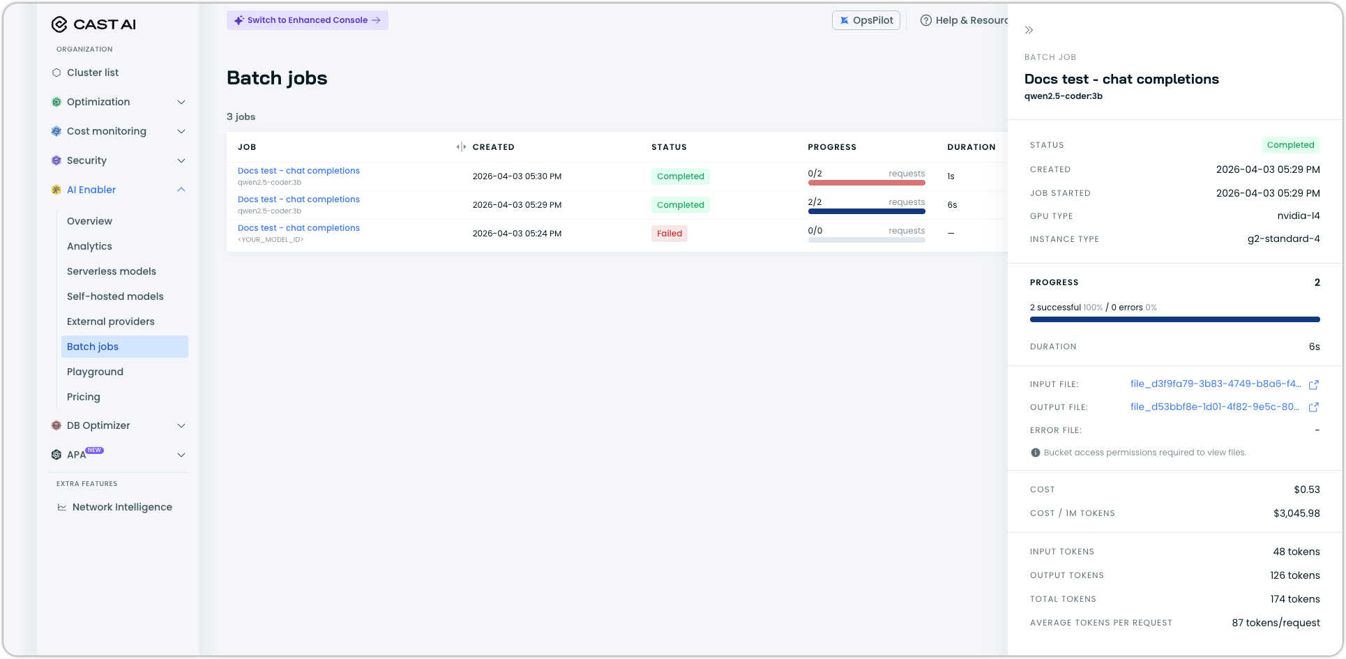Click the 3 jobs count label
The width and height of the screenshot is (1346, 659).
pos(241,116)
